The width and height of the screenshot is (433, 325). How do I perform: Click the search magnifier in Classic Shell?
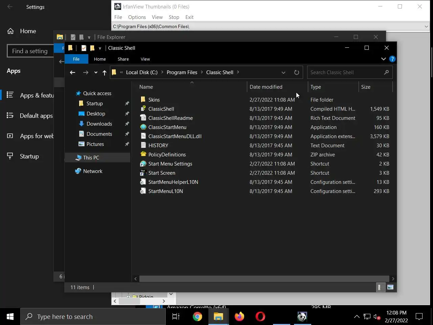coord(386,72)
